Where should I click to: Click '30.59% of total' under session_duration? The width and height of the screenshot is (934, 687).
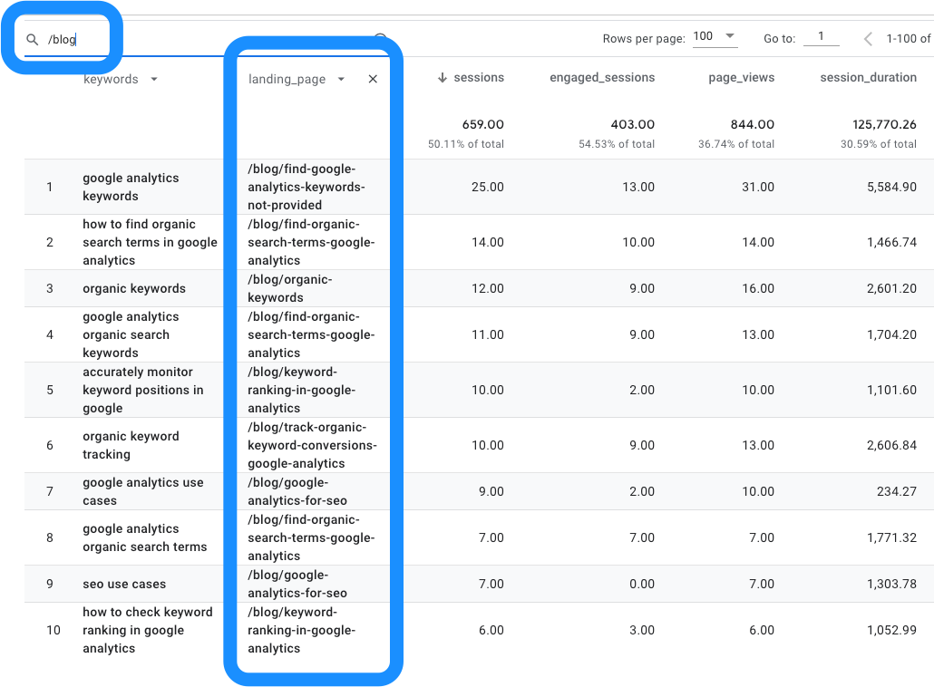[878, 144]
